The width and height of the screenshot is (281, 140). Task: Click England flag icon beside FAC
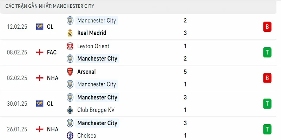coord(40,52)
